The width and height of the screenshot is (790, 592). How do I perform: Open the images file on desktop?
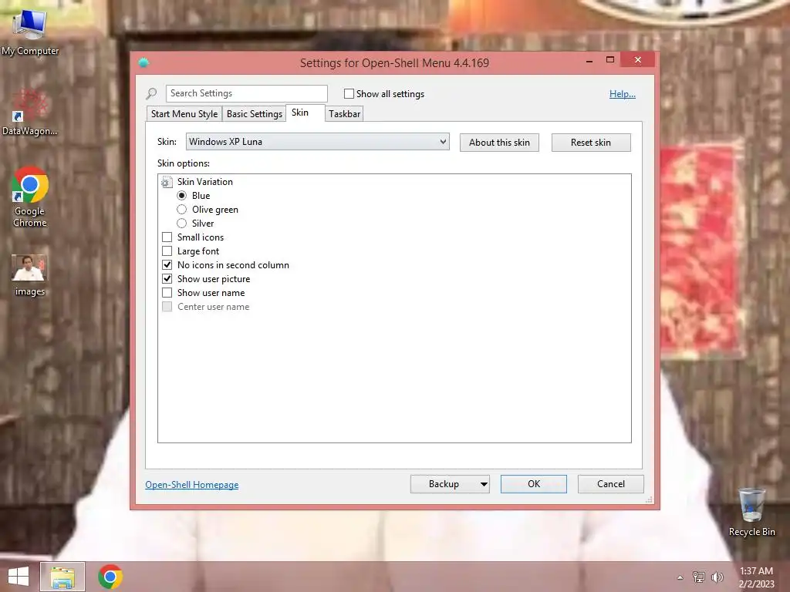[x=30, y=275]
